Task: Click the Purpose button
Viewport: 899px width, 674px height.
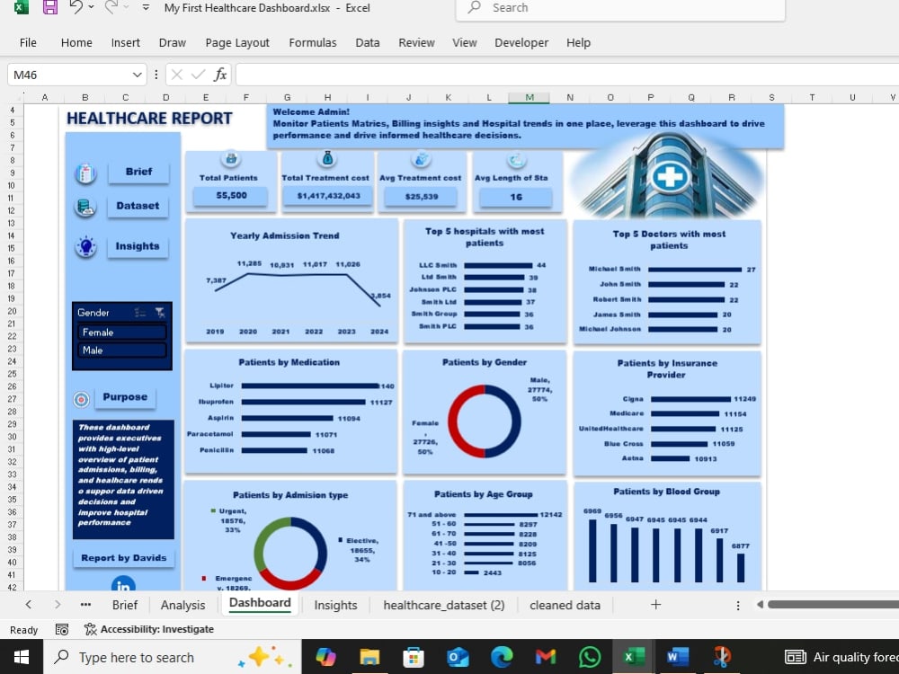Action: point(125,397)
